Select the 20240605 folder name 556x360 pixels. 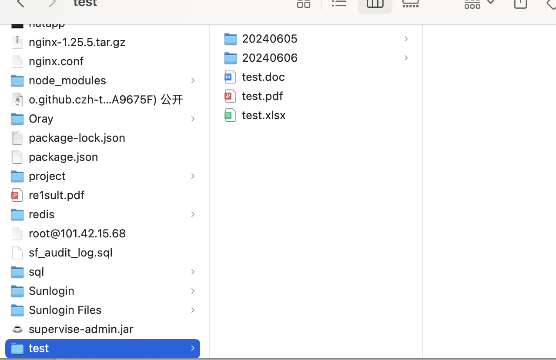tap(270, 39)
